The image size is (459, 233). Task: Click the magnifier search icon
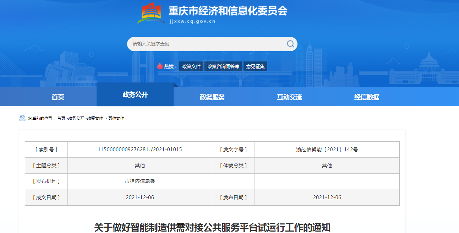pos(290,44)
